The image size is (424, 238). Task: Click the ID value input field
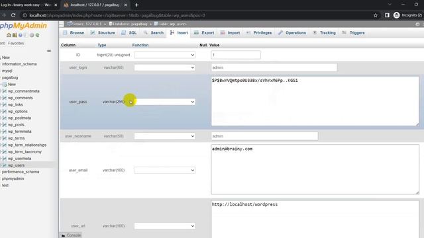tap(236, 55)
